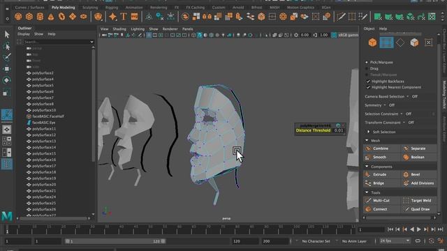
Task: Click the four-pane layout icon in left toolbox
Action: pyautogui.click(x=7, y=141)
